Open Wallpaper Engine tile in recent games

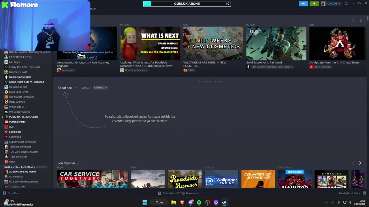coord(221,179)
